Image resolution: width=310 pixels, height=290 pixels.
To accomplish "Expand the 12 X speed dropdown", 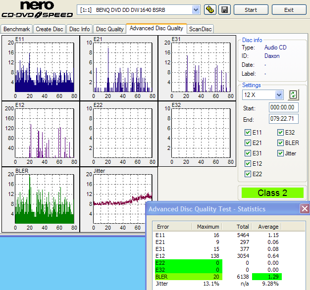I will pos(278,95).
